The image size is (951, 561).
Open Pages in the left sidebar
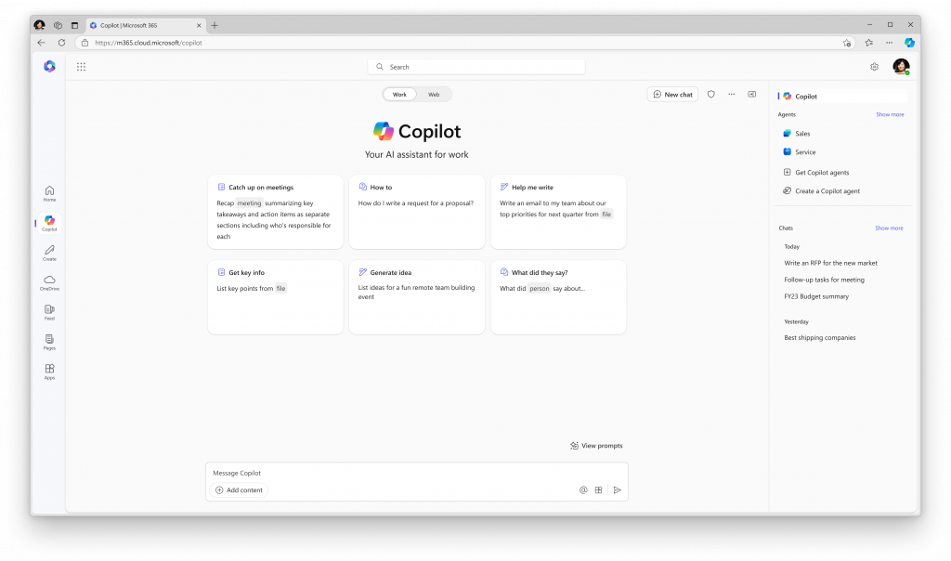[49, 343]
